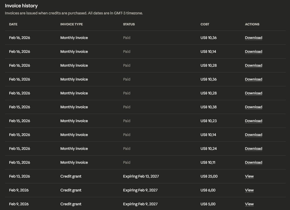Download the last Feb 16 invoice of US$ 10,28

click(x=253, y=93)
